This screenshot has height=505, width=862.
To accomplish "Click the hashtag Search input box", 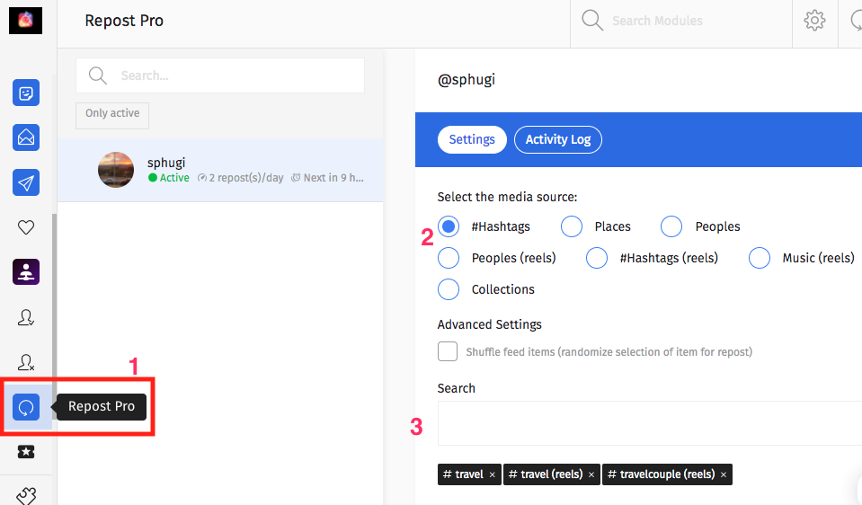I will [x=650, y=423].
